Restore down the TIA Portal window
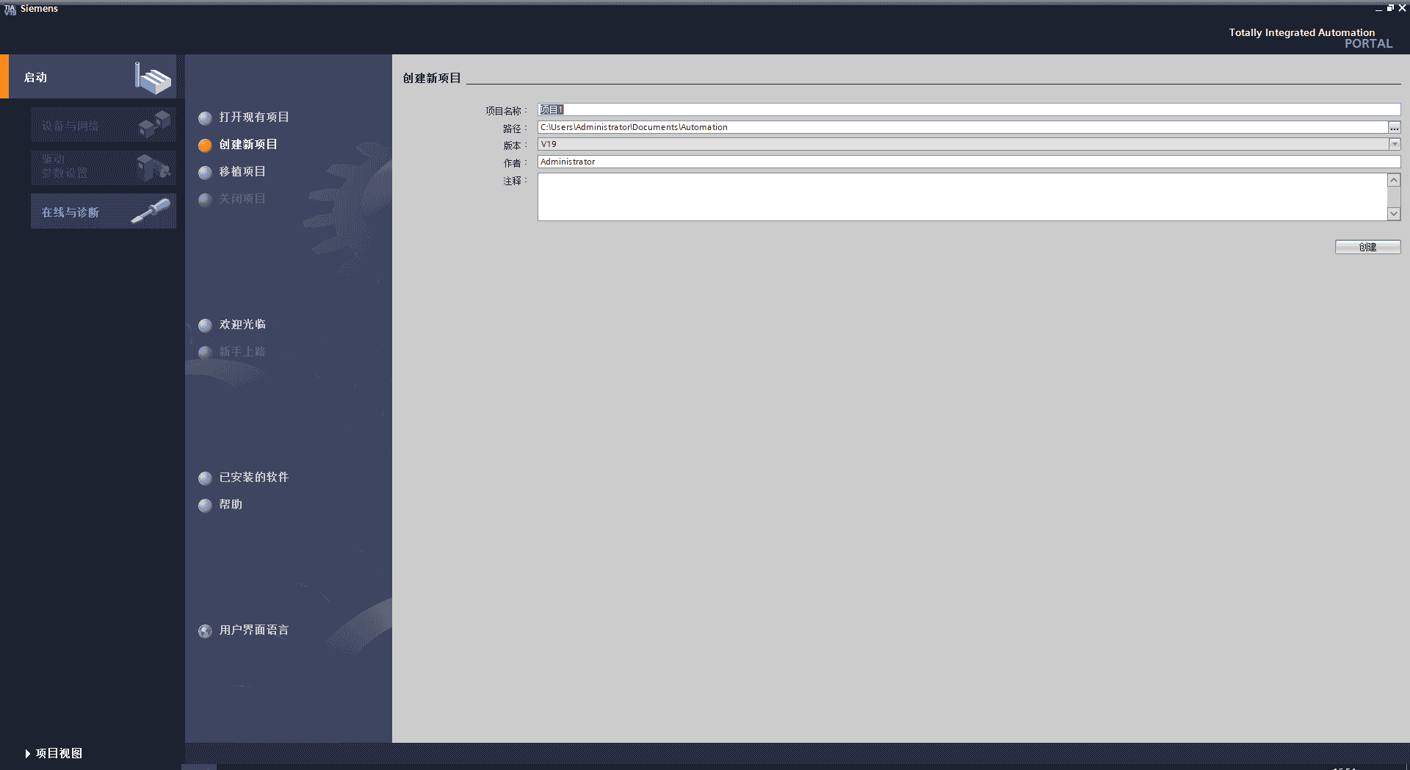 coord(1390,8)
